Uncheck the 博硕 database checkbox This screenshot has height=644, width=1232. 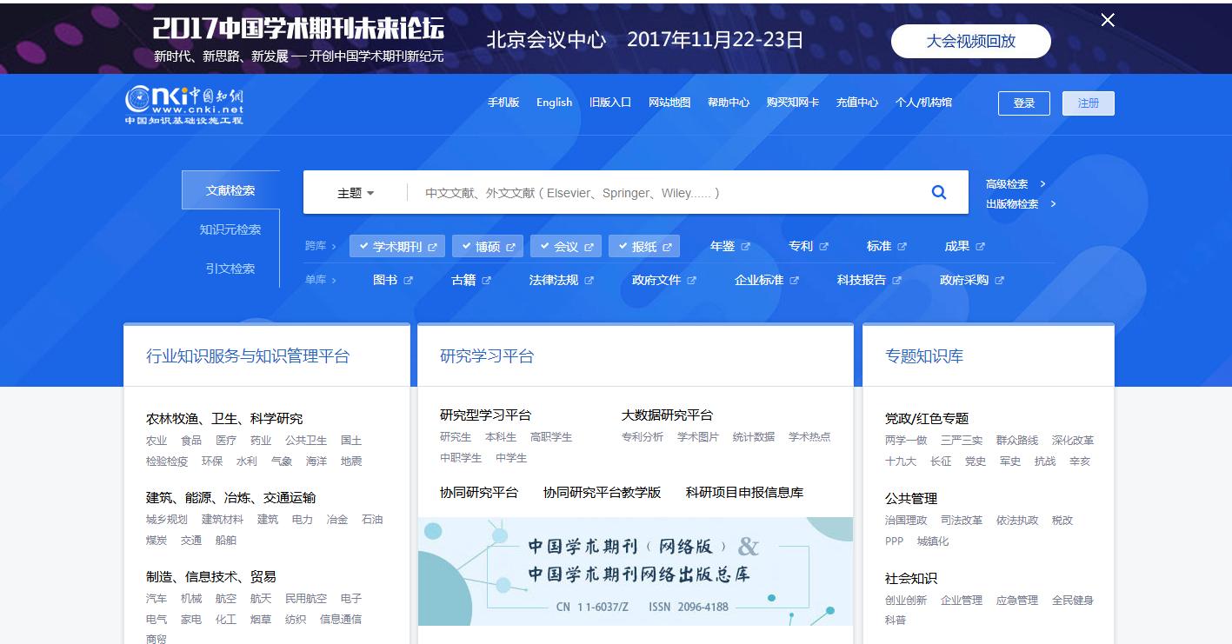[x=466, y=246]
